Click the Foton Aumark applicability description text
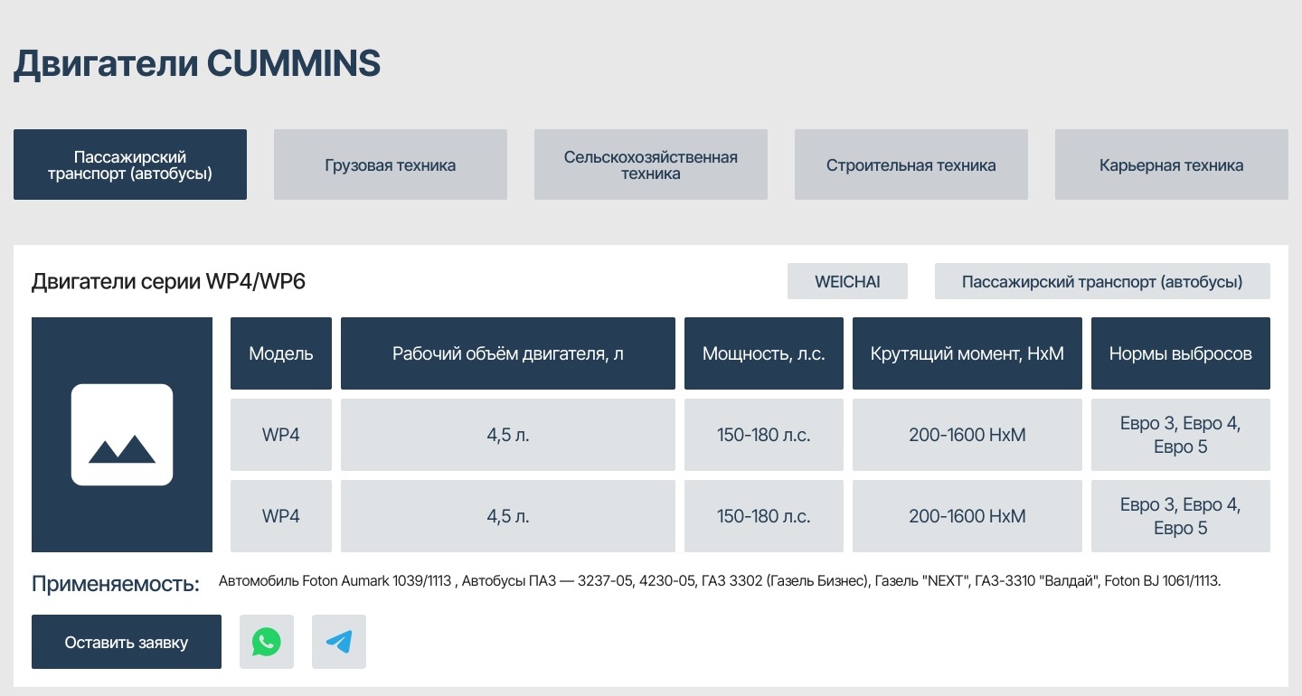The height and width of the screenshot is (696, 1302). pyautogui.click(x=720, y=581)
